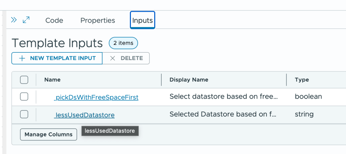The height and width of the screenshot is (154, 346).
Task: Click the string type cell
Action: (304, 114)
